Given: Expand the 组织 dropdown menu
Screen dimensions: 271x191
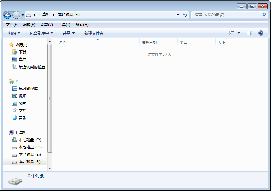Looking at the screenshot, I should (14, 33).
